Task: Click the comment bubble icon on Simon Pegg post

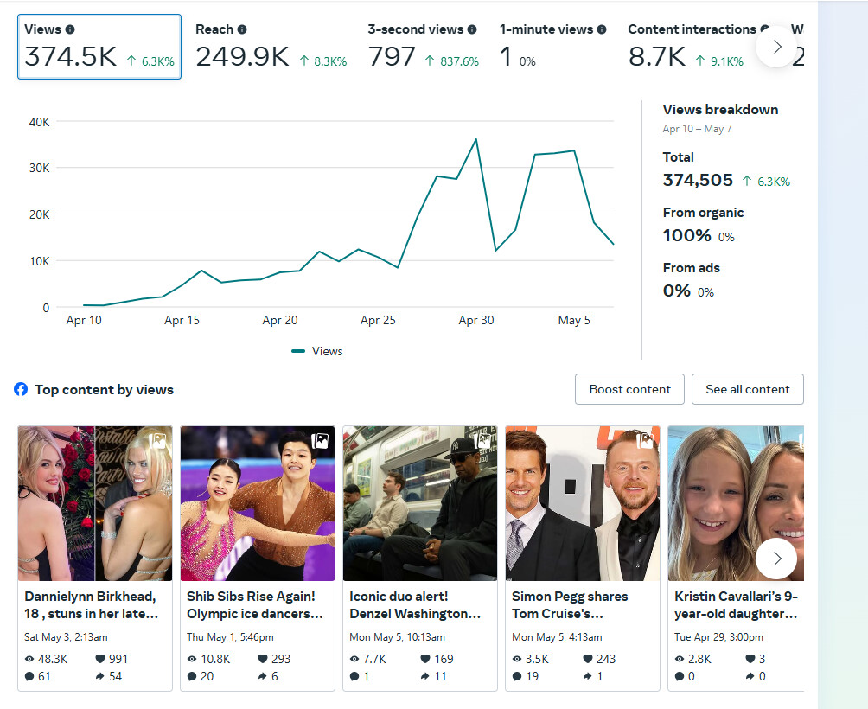Action: click(x=517, y=676)
